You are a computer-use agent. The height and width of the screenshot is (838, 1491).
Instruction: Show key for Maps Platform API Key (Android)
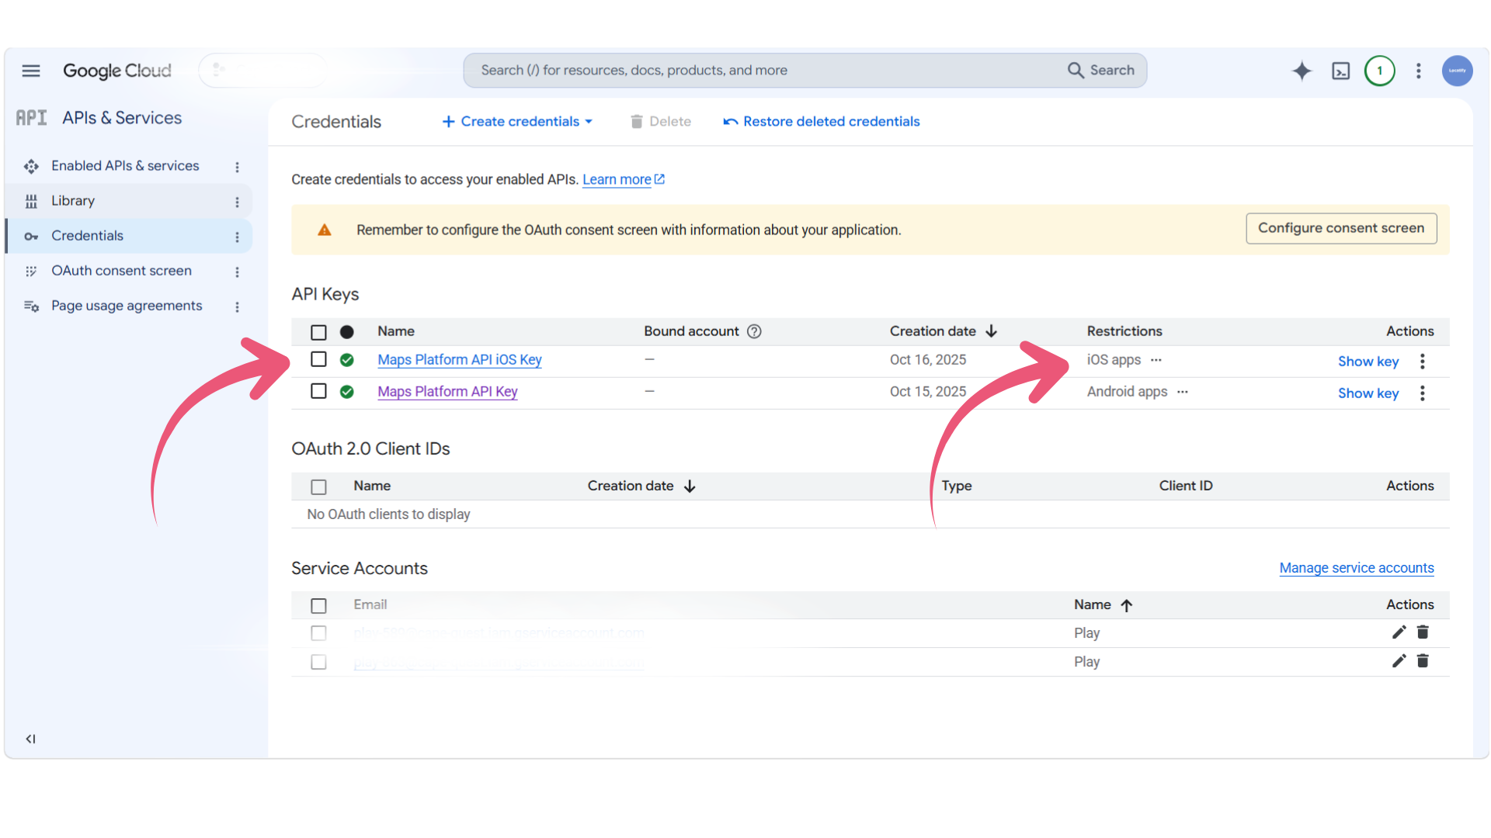(x=1368, y=393)
